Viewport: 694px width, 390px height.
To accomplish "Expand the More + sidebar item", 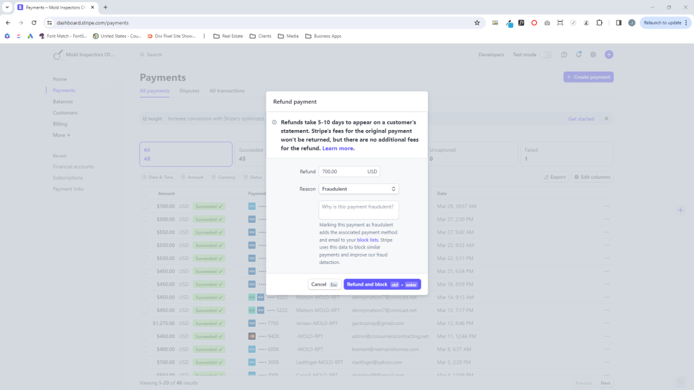I will (x=62, y=135).
